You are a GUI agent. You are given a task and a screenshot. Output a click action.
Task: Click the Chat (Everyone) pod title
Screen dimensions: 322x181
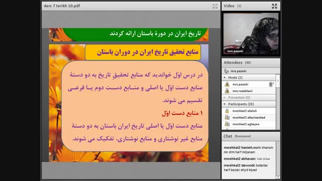[x=237, y=136]
